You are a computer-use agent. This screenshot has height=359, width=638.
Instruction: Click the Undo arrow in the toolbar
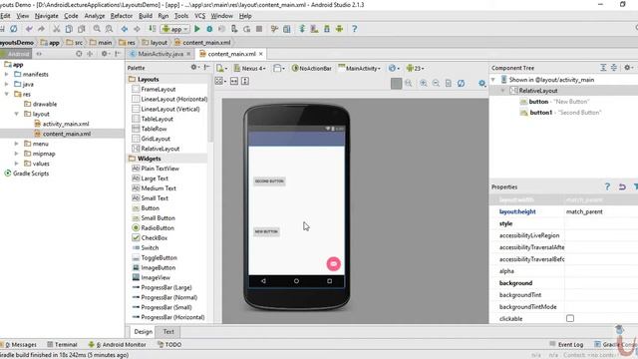coord(29,29)
